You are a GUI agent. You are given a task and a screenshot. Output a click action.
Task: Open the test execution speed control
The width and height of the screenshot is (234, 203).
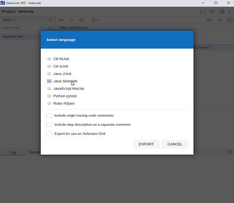[95, 20]
